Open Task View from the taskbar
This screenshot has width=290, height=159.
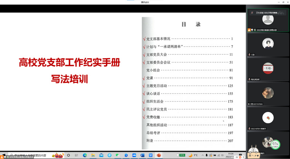(x=76, y=155)
